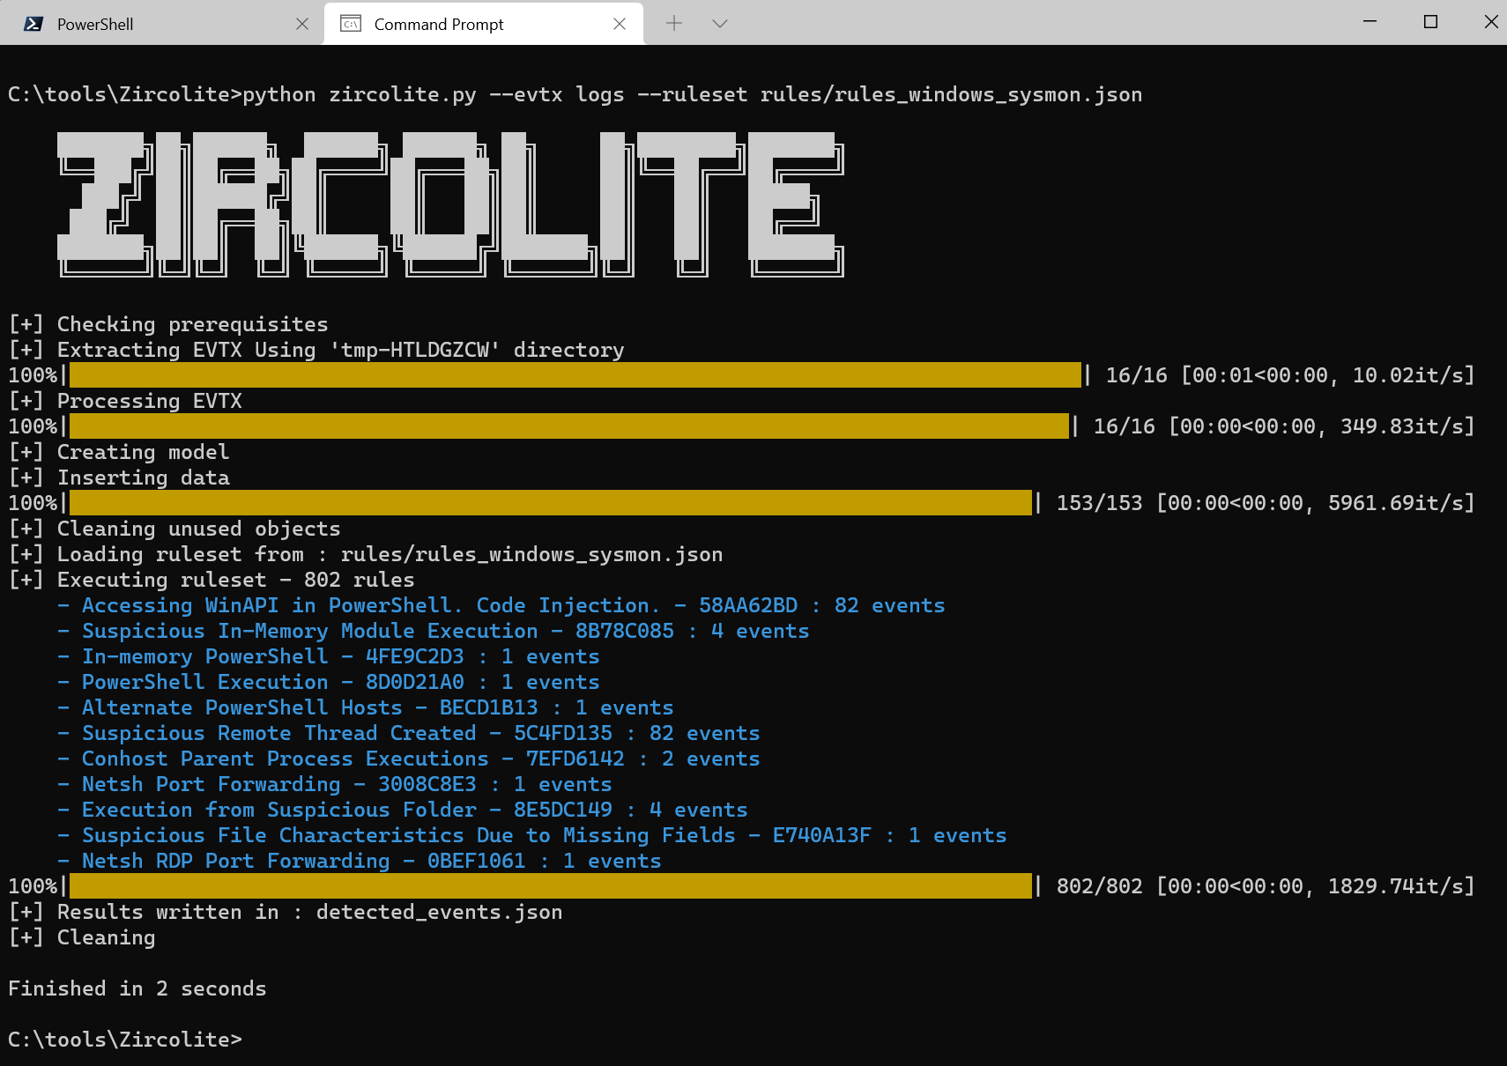Click 'Extracting EVTX Using' line

[316, 350]
